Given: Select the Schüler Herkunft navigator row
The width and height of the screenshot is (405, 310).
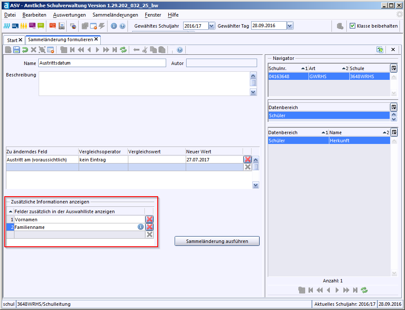Looking at the screenshot, I should point(329,141).
